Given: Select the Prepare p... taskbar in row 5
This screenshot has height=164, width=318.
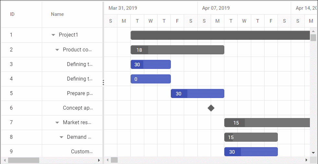Looking at the screenshot, I should click(197, 93).
